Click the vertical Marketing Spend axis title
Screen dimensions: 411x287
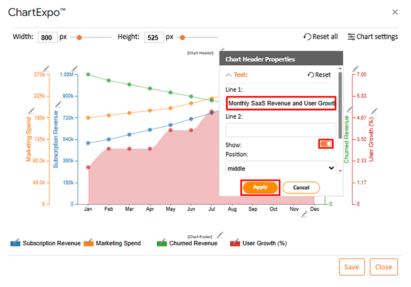tap(28, 139)
